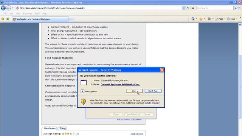The image size is (242, 136).
Task: Open the Dassault Systemes SolidWorks Corp. publisher link
Action: click(x=120, y=84)
